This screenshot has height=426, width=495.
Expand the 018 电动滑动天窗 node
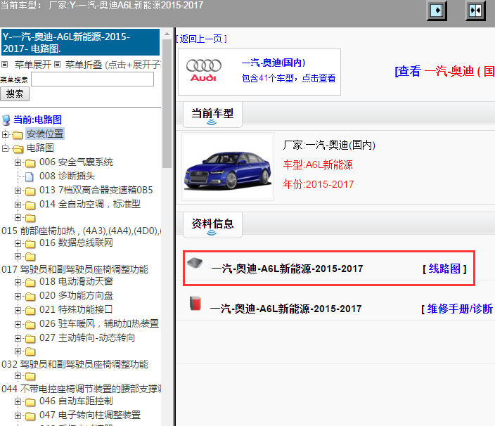(18, 282)
